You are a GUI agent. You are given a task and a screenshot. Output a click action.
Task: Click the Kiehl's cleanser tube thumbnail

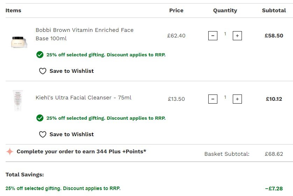18,100
